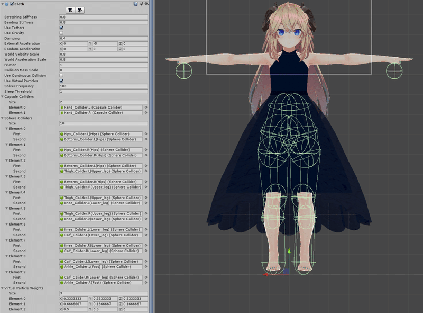Click the World Velocity Scale field
Image resolution: width=423 pixels, height=313 pixels.
[103, 55]
